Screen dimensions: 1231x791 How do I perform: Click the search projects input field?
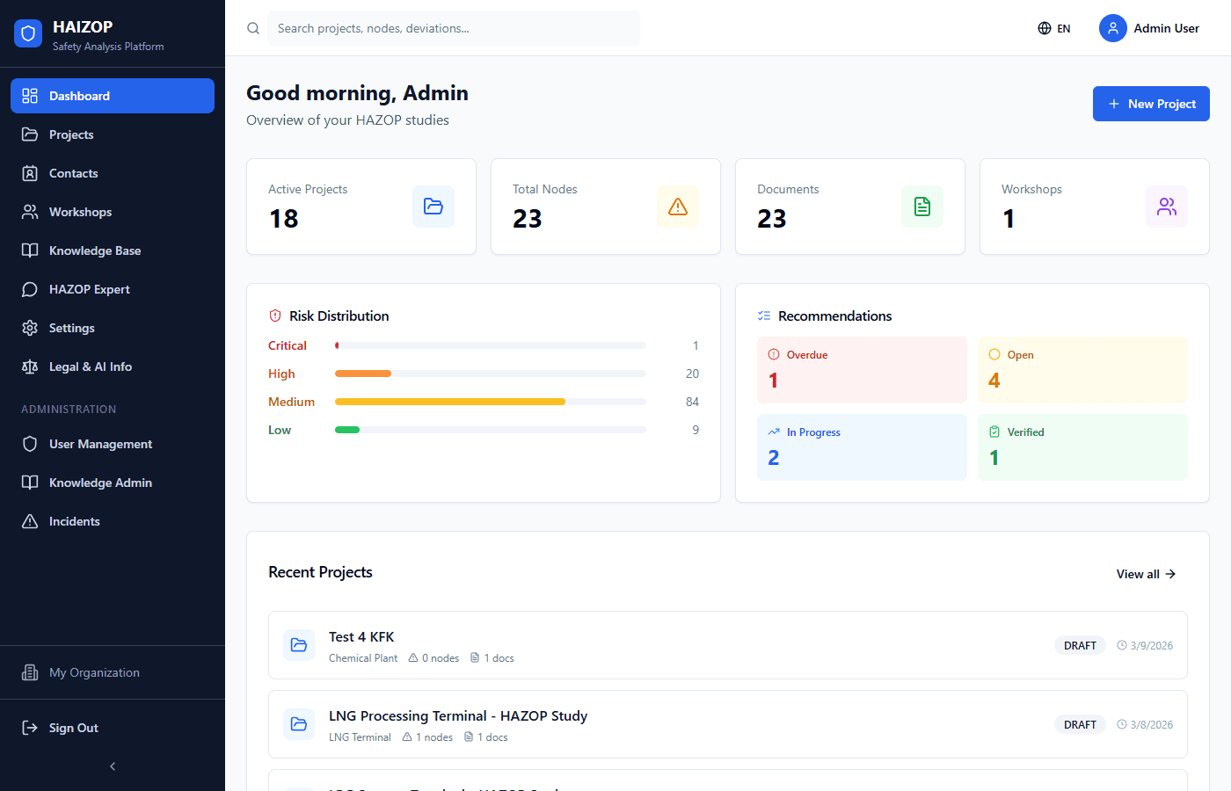(x=454, y=28)
